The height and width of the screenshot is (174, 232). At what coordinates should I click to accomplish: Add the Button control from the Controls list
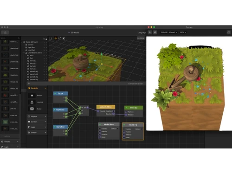click(32, 96)
